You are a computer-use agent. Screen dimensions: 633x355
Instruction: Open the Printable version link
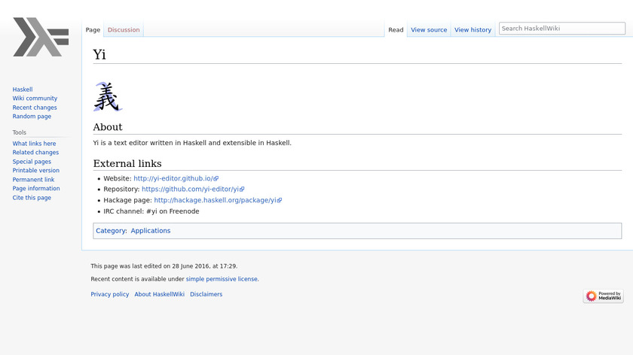click(35, 171)
